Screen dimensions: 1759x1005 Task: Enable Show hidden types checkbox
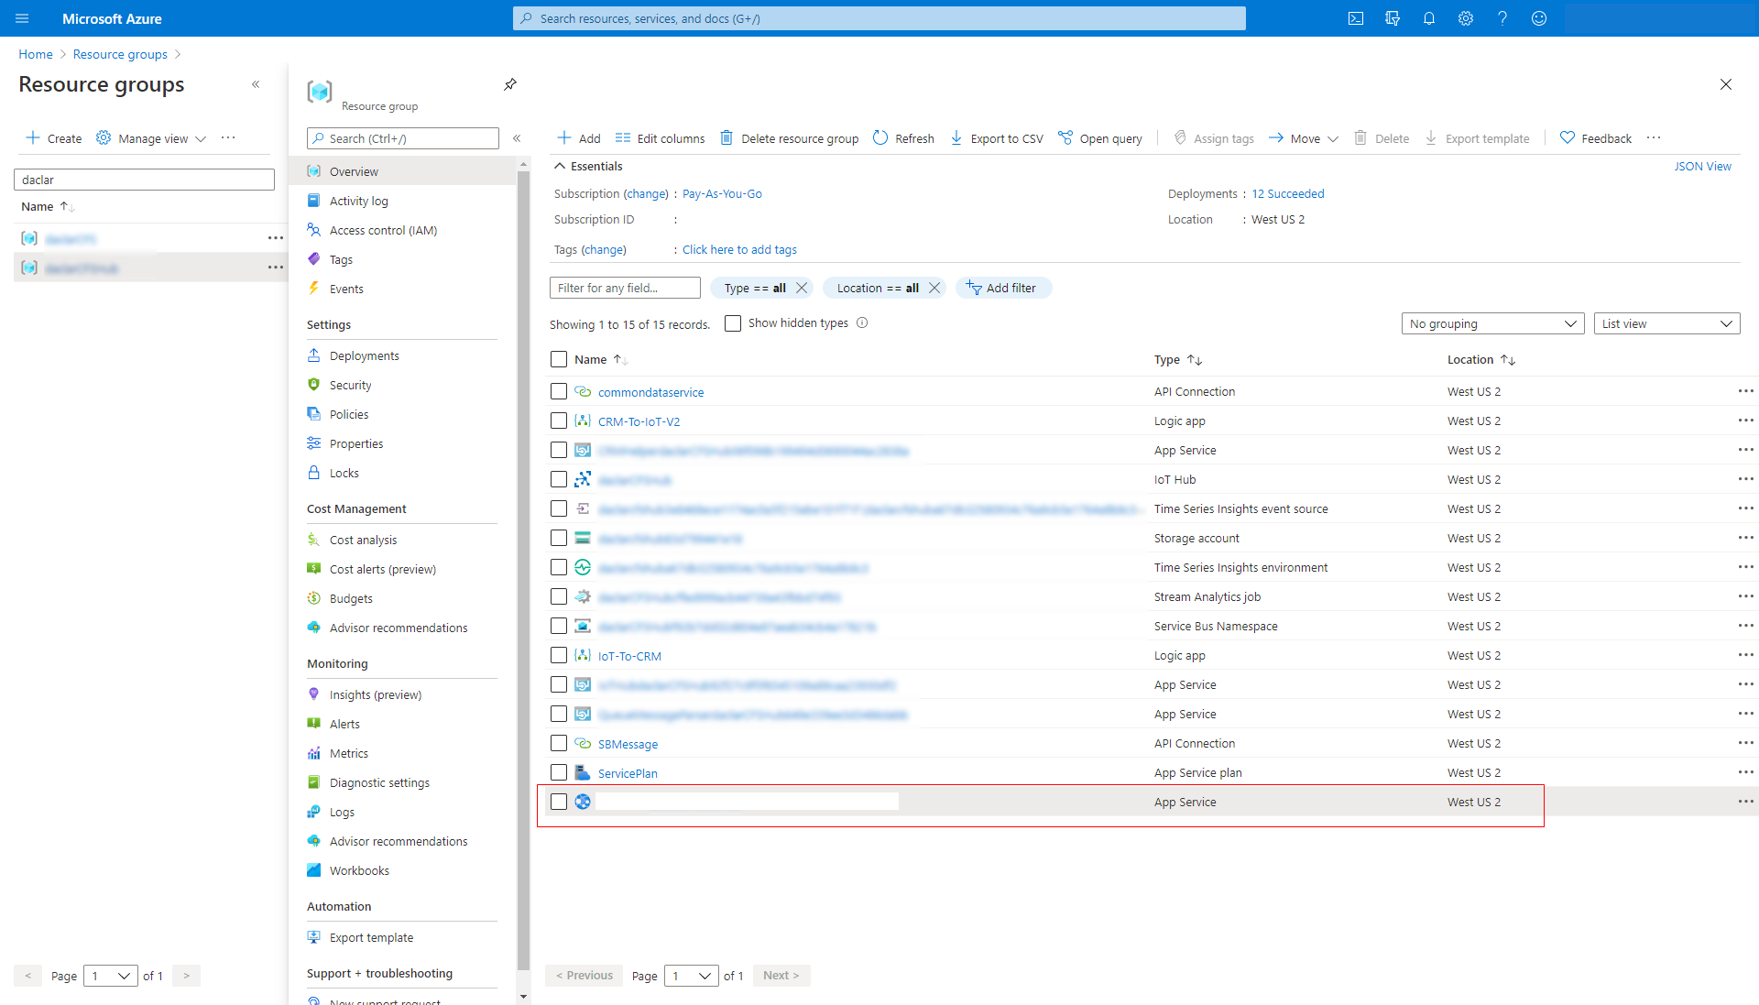point(732,322)
